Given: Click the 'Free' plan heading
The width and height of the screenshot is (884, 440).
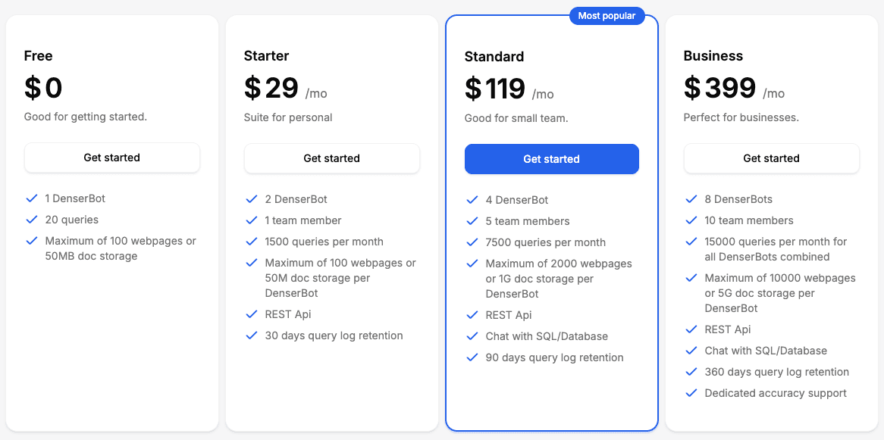Looking at the screenshot, I should click(38, 55).
